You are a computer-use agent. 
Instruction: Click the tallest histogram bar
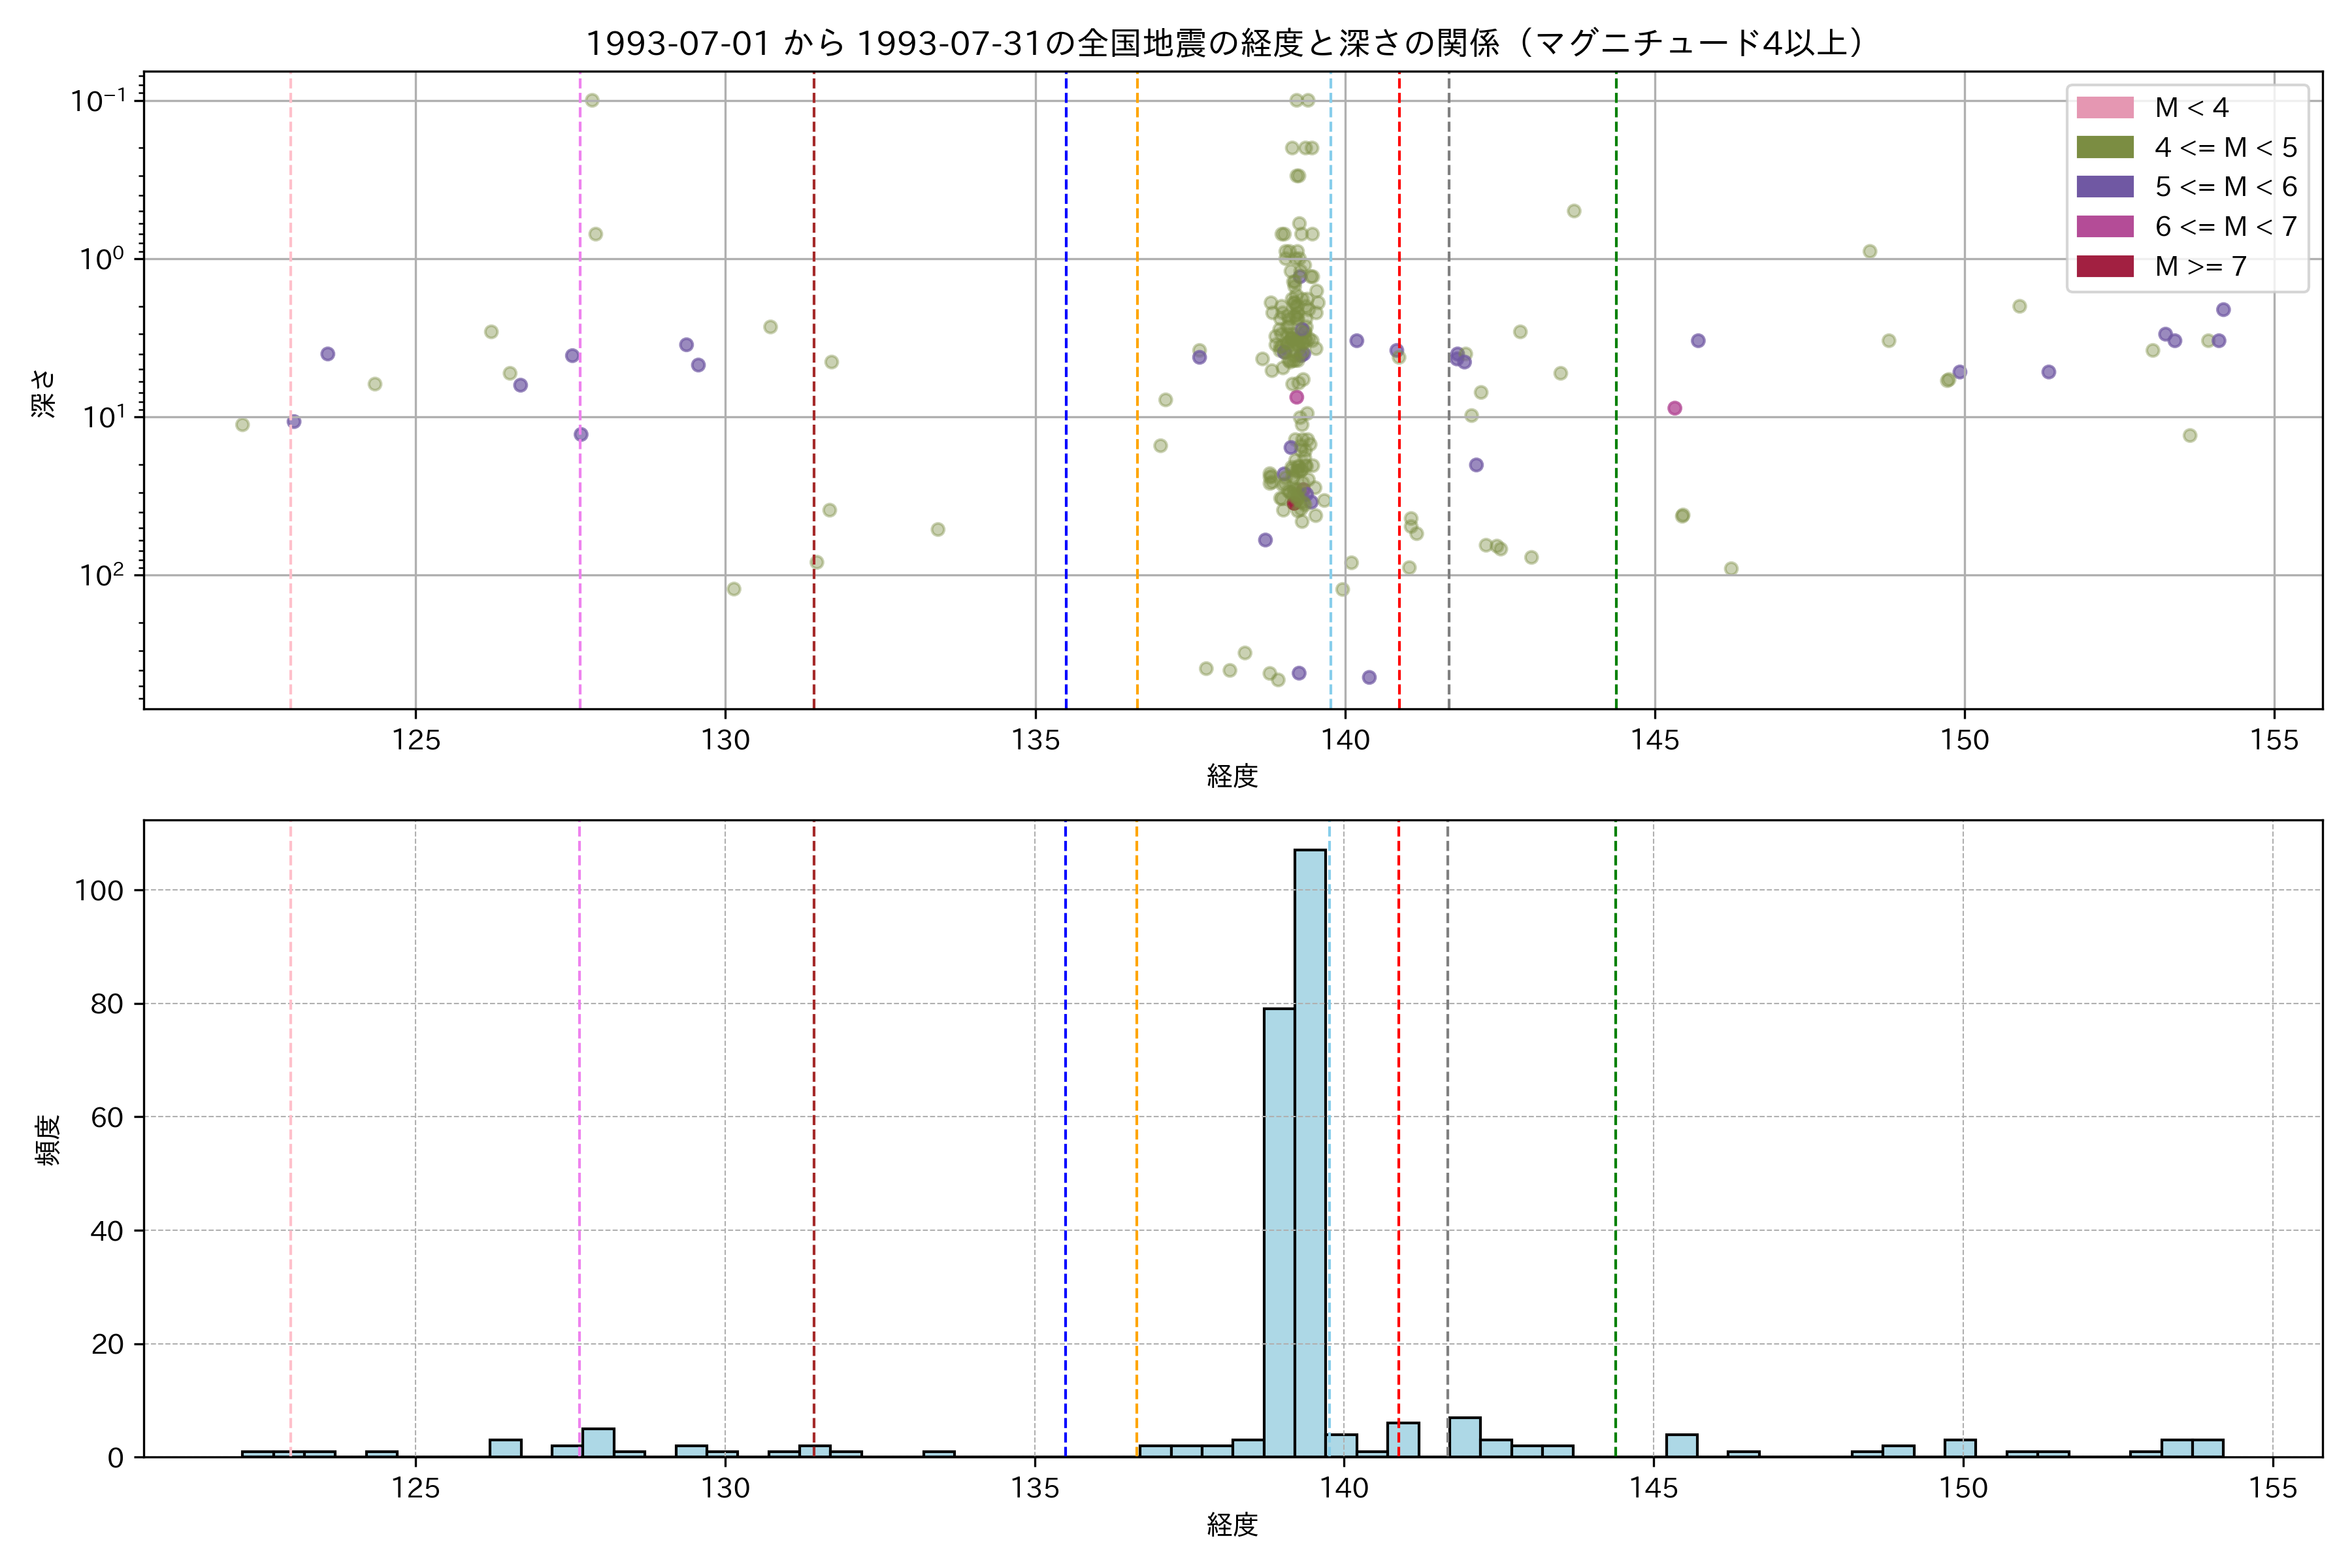pyautogui.click(x=1310, y=1150)
